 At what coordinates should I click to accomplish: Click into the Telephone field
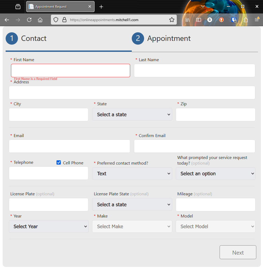49,173
